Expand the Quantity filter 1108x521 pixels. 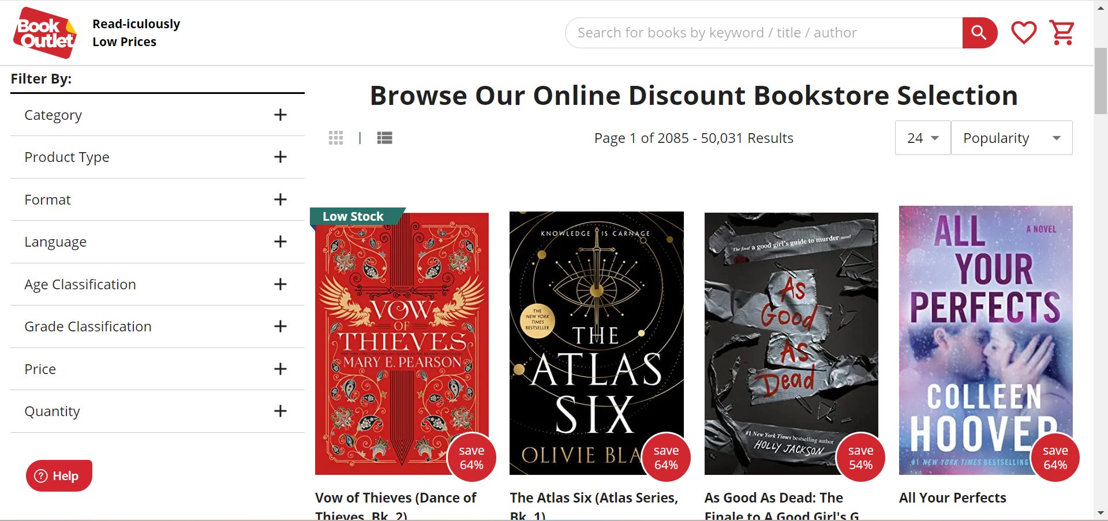280,411
